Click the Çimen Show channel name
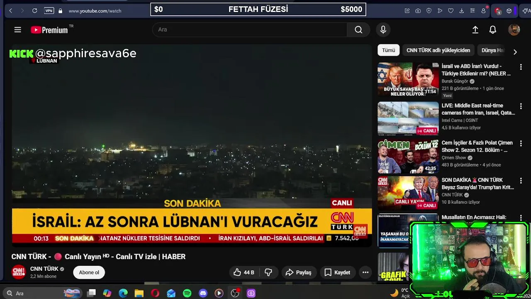Screen dimensions: 531x299 pos(454,158)
